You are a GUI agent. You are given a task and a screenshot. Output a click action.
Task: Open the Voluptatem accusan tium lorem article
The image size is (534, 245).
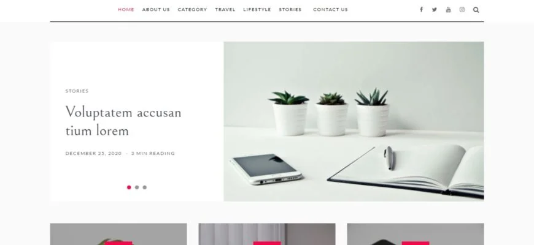(123, 121)
